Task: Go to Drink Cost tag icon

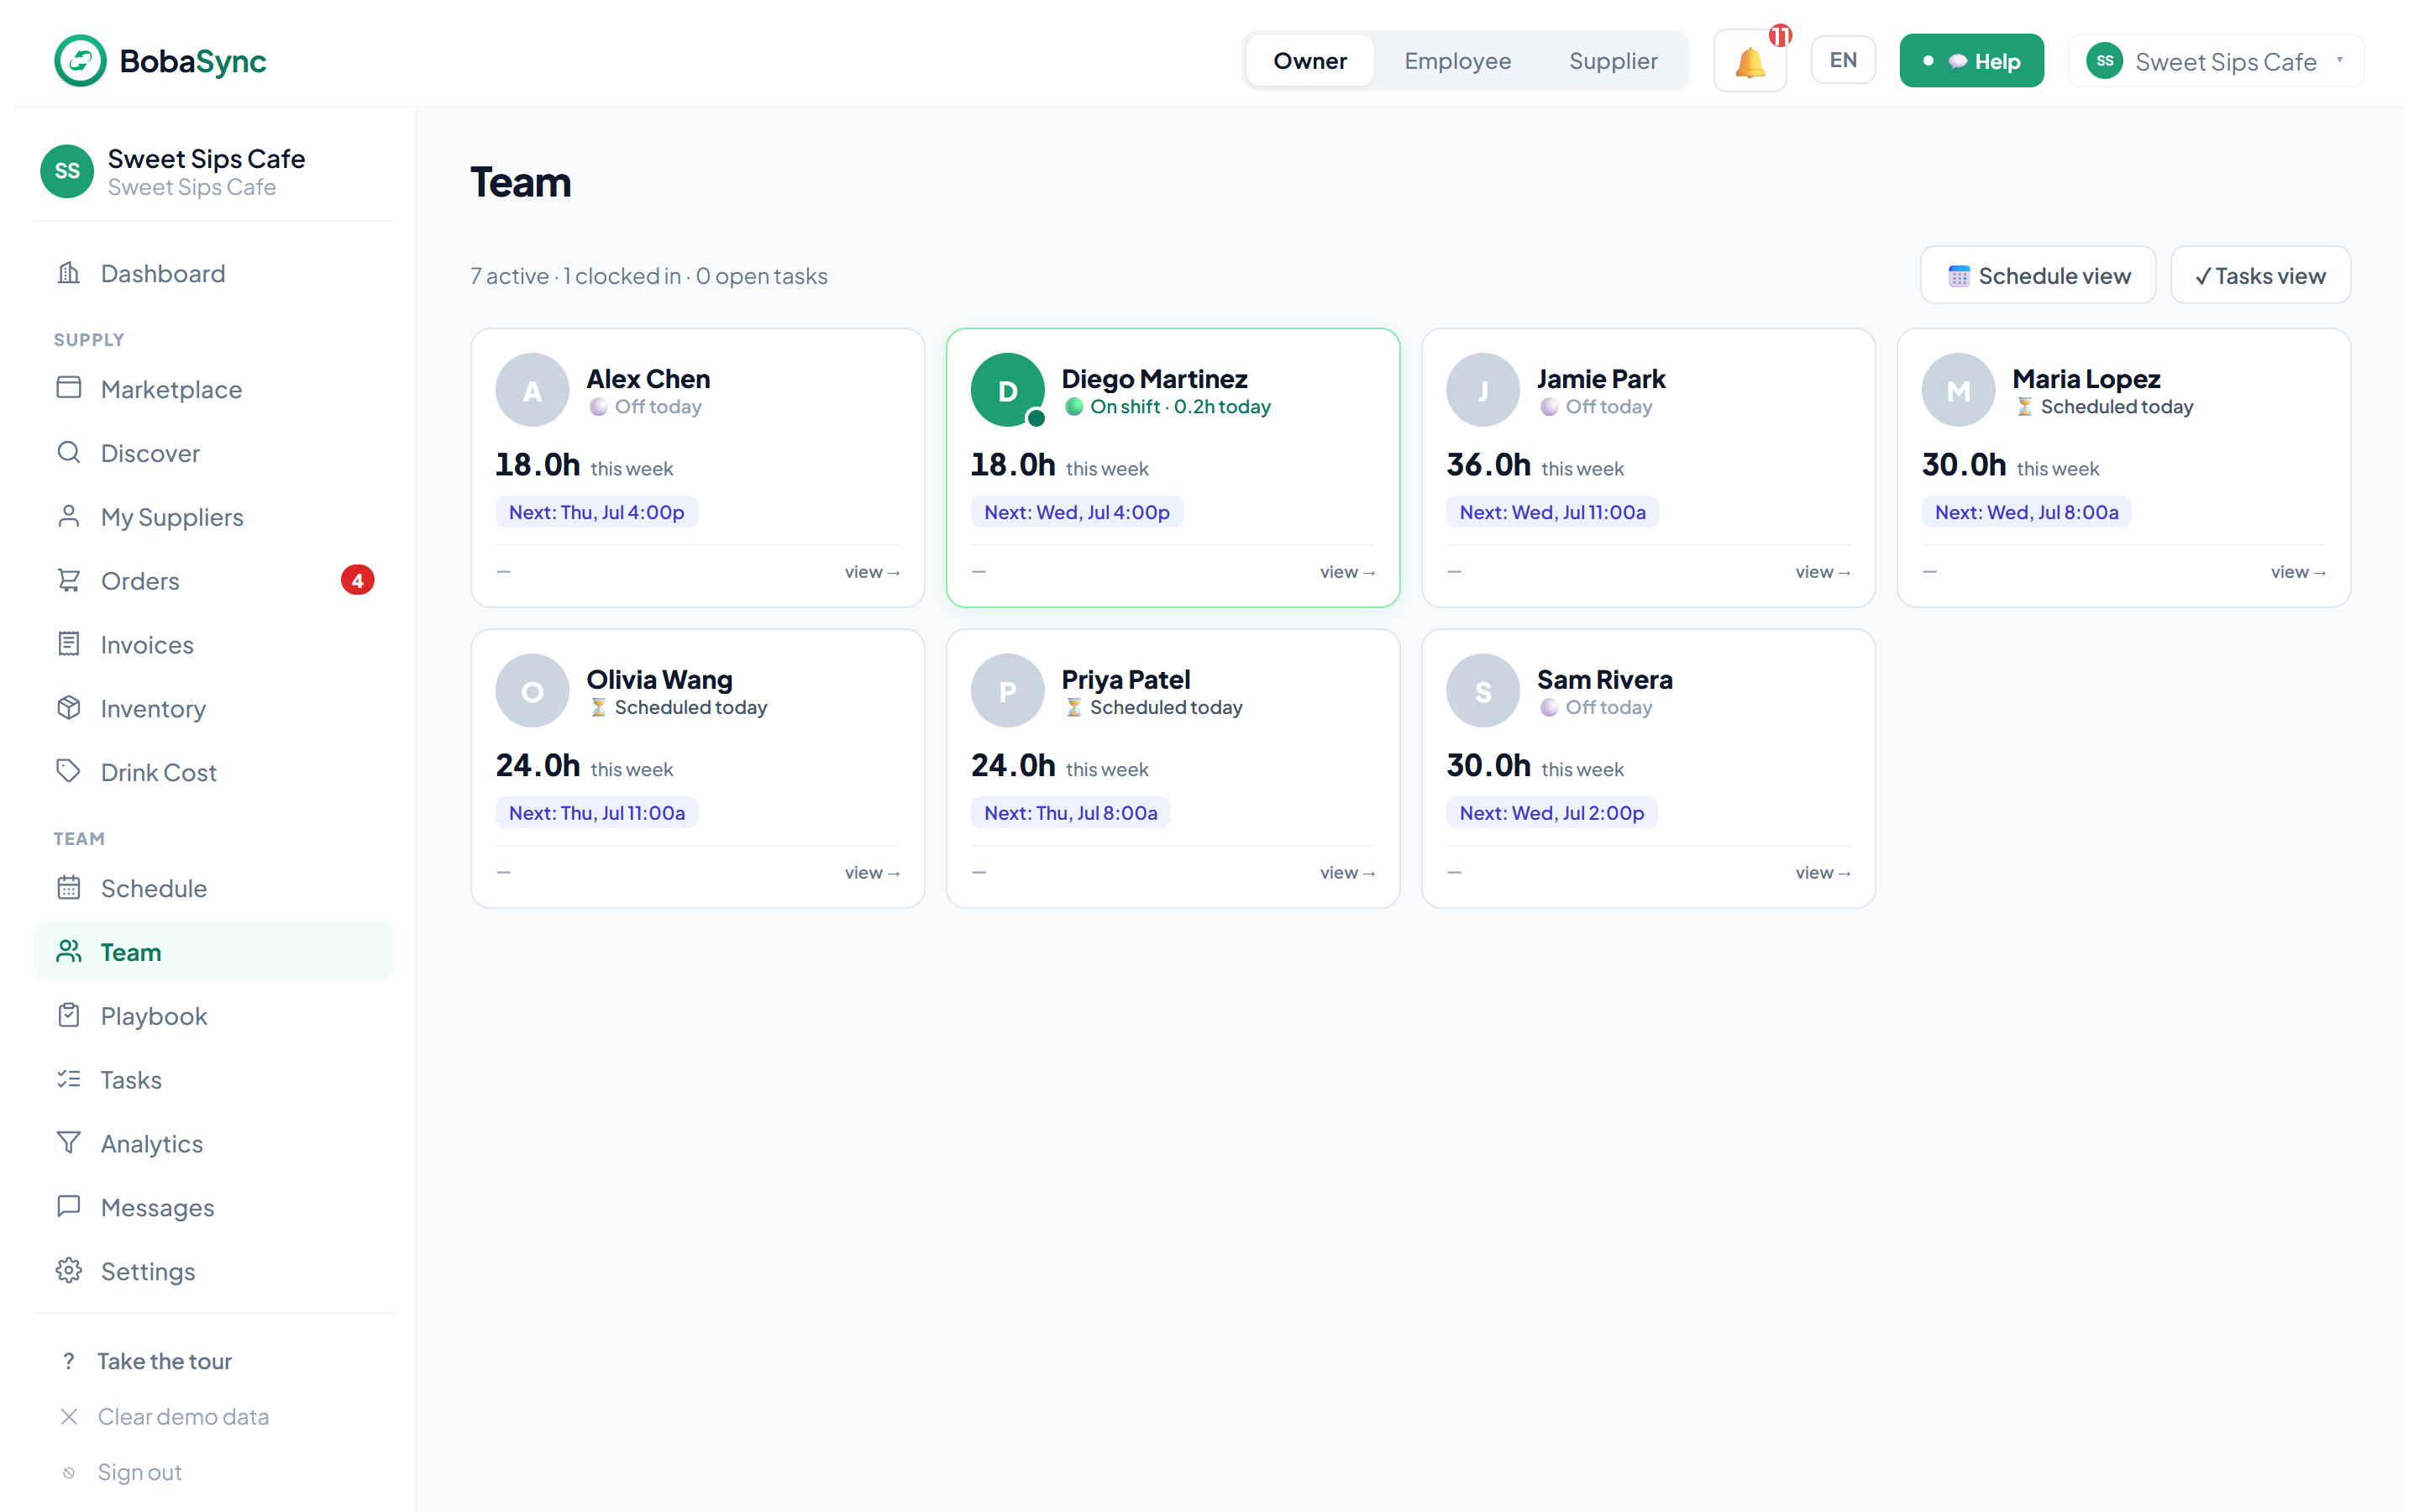Action: coord(69,772)
